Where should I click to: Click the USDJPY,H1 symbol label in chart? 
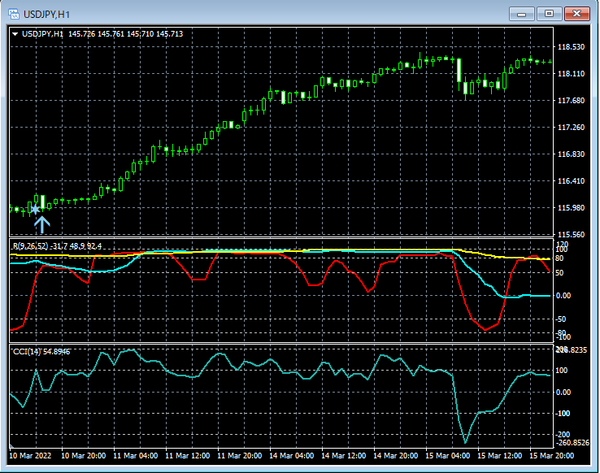pos(43,34)
